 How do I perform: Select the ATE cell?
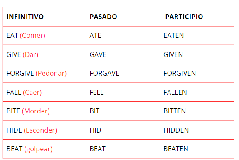(x=123, y=35)
